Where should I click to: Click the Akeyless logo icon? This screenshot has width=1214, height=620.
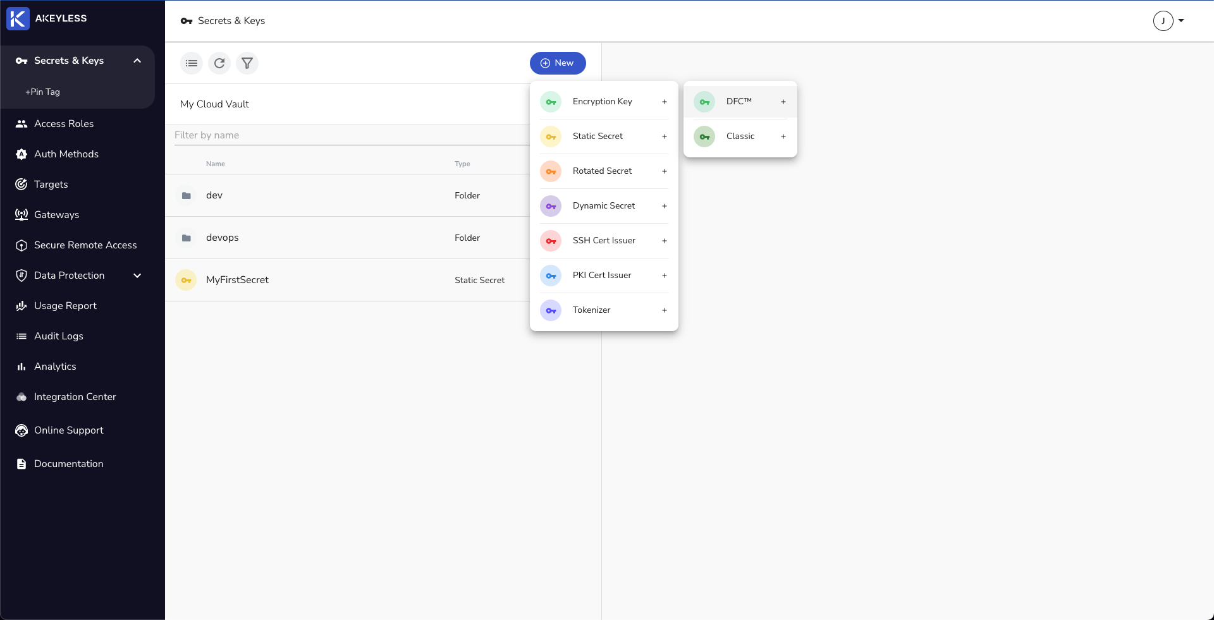(18, 18)
